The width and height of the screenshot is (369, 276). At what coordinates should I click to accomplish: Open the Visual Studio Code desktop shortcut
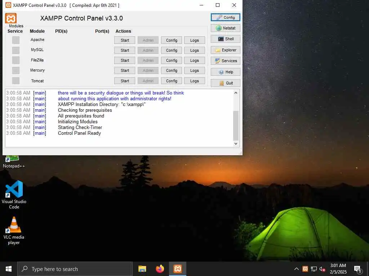click(14, 195)
